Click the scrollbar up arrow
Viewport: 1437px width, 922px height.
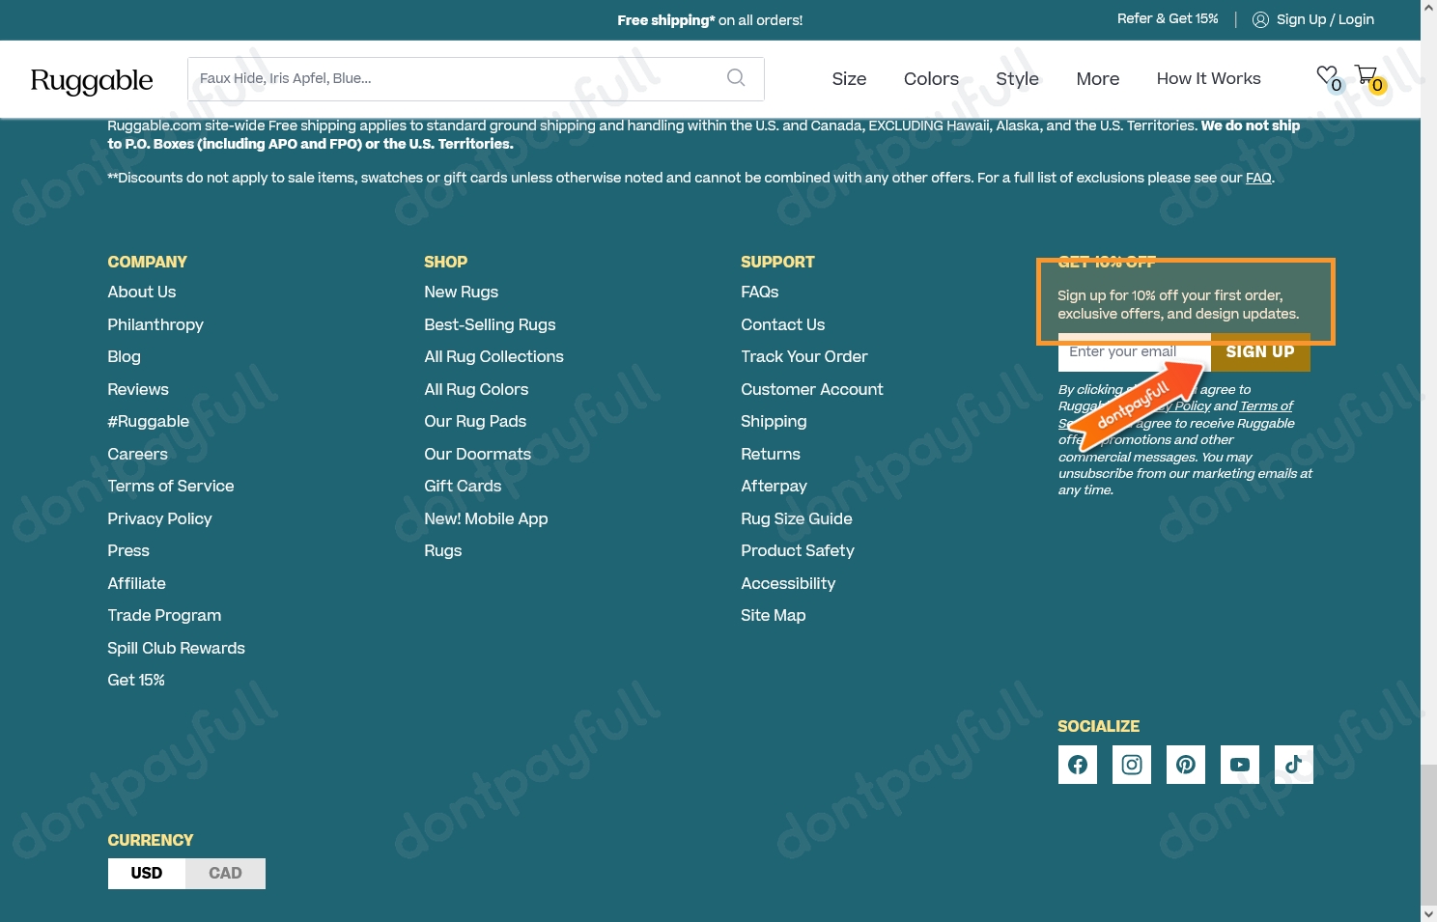[1428, 8]
